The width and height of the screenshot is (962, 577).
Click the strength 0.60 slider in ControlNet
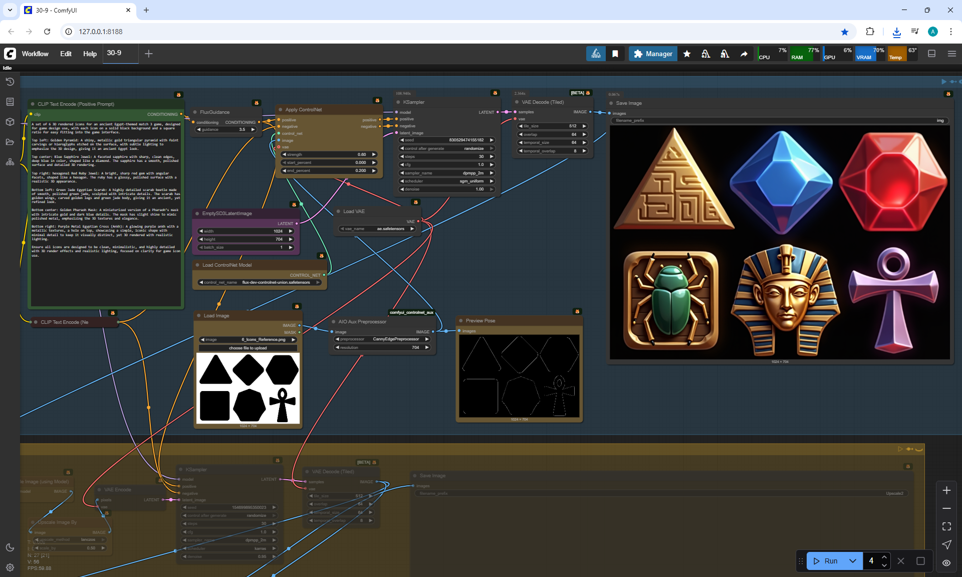tap(329, 154)
